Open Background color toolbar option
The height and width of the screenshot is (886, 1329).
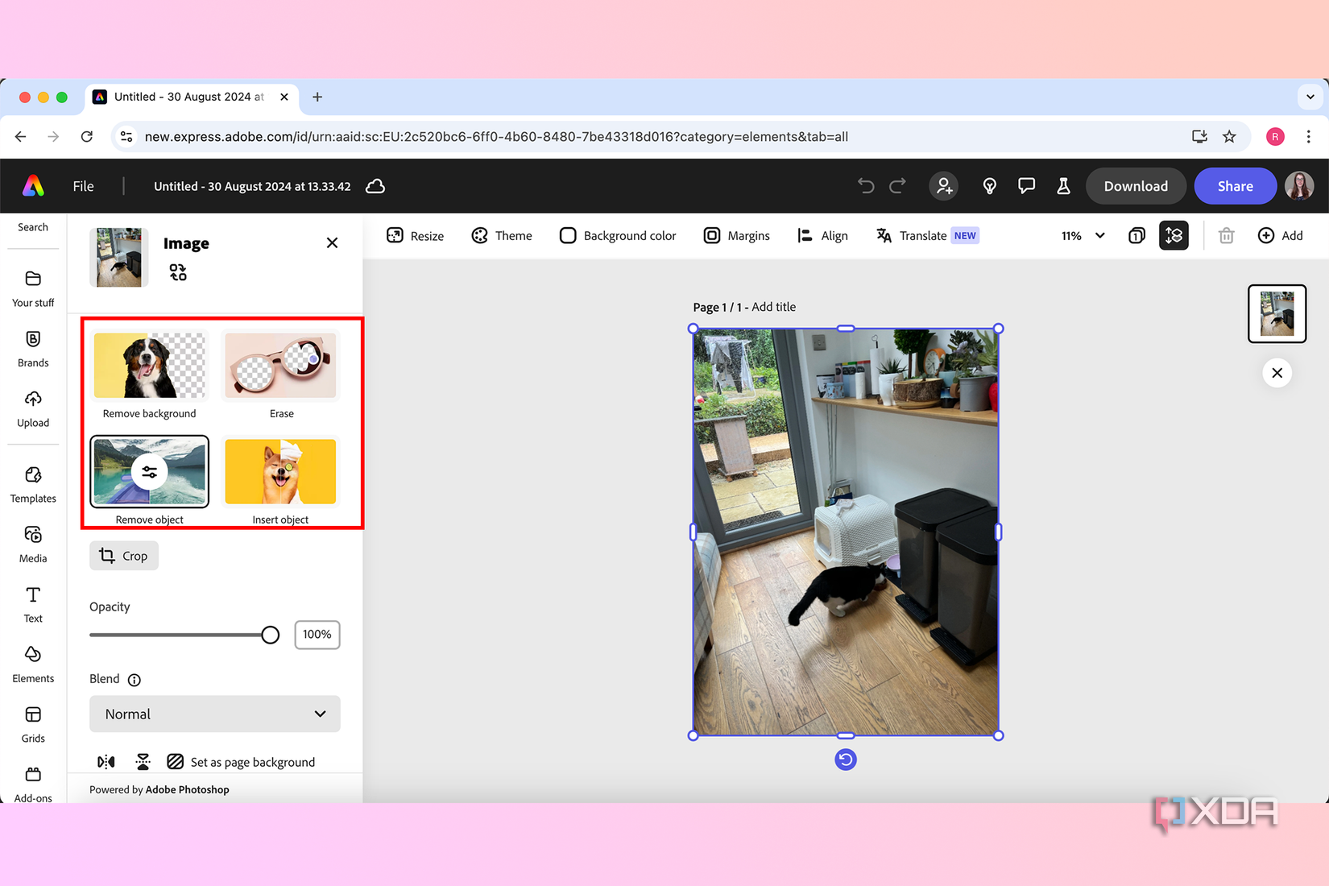click(x=618, y=236)
